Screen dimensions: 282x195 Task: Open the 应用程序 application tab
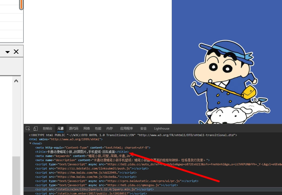click(x=126, y=129)
